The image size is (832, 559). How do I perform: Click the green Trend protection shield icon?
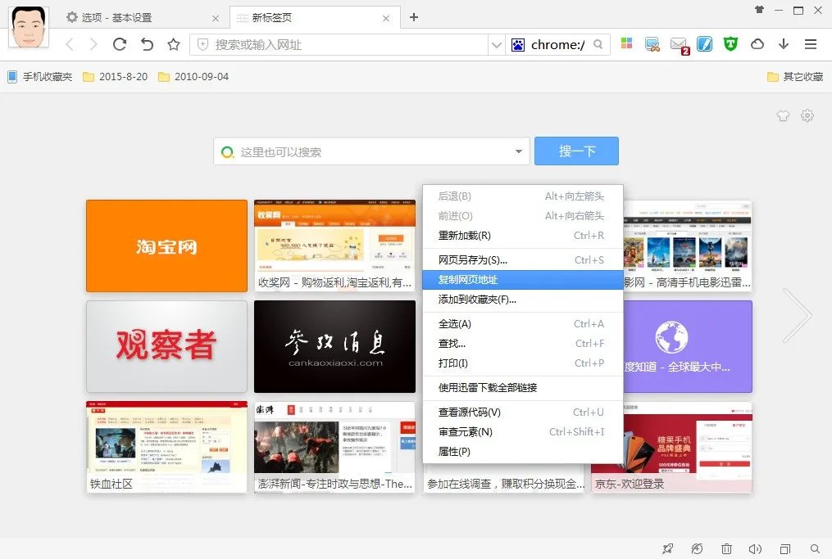[x=730, y=44]
